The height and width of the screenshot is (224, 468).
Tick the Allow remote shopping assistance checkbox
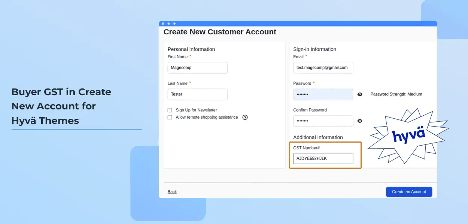pos(170,117)
